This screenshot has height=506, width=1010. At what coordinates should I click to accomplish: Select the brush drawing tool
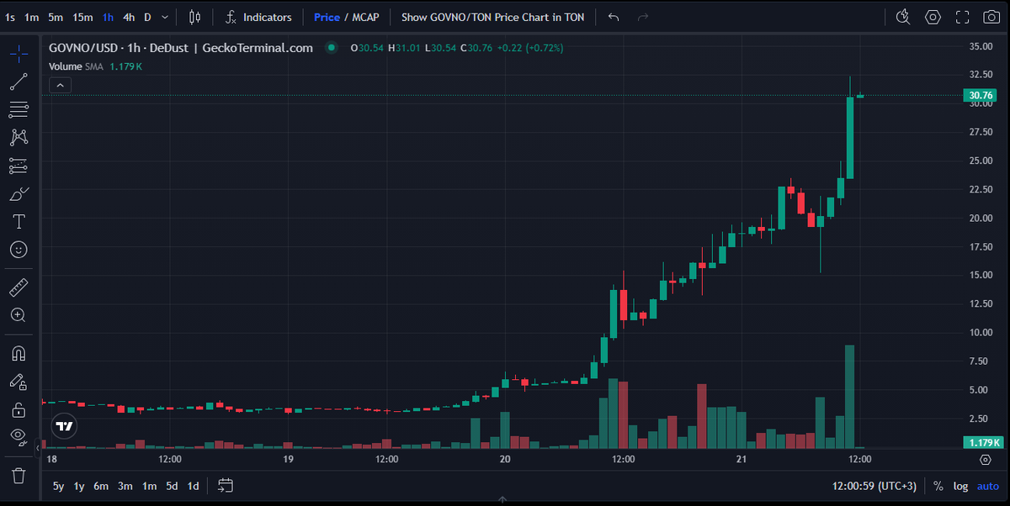(19, 194)
